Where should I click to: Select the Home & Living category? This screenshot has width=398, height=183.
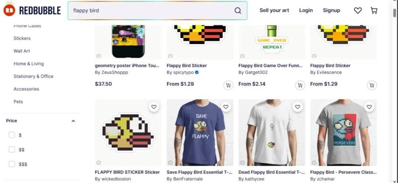pos(29,64)
